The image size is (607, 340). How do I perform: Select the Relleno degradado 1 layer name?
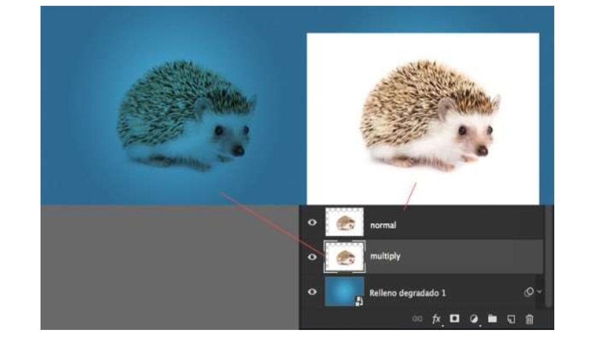coord(407,293)
